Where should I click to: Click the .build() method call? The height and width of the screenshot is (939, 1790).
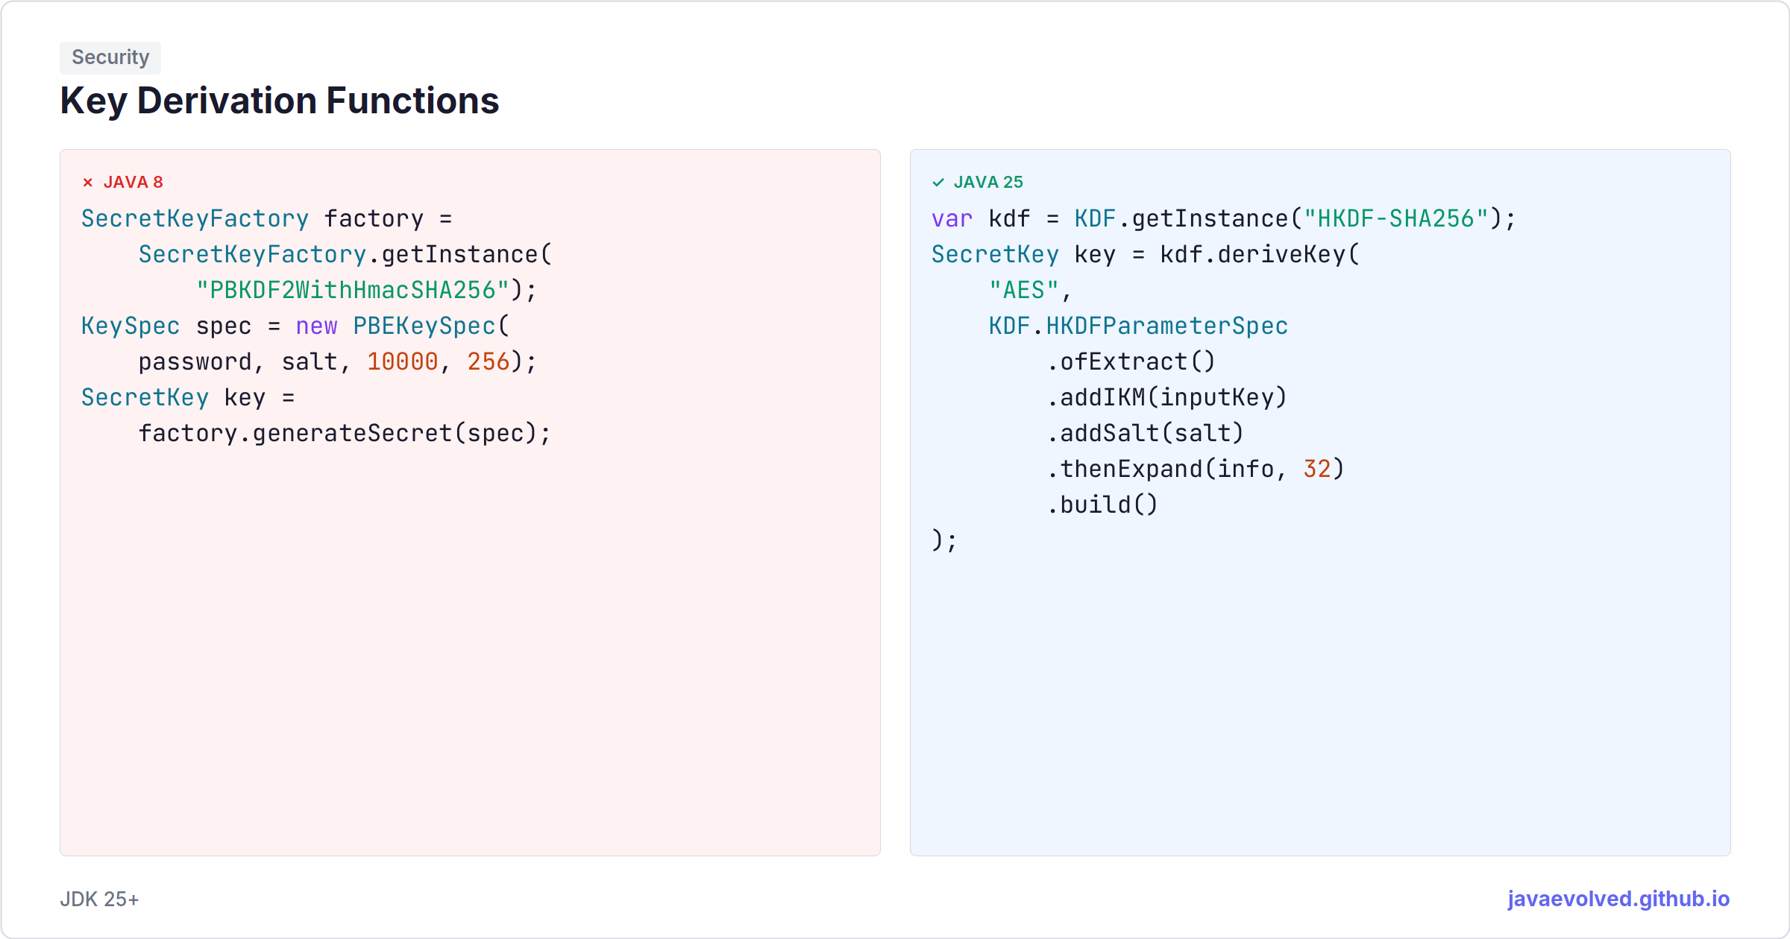point(1102,505)
